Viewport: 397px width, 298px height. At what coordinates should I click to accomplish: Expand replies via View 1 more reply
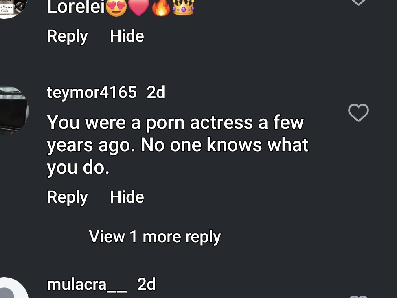155,237
